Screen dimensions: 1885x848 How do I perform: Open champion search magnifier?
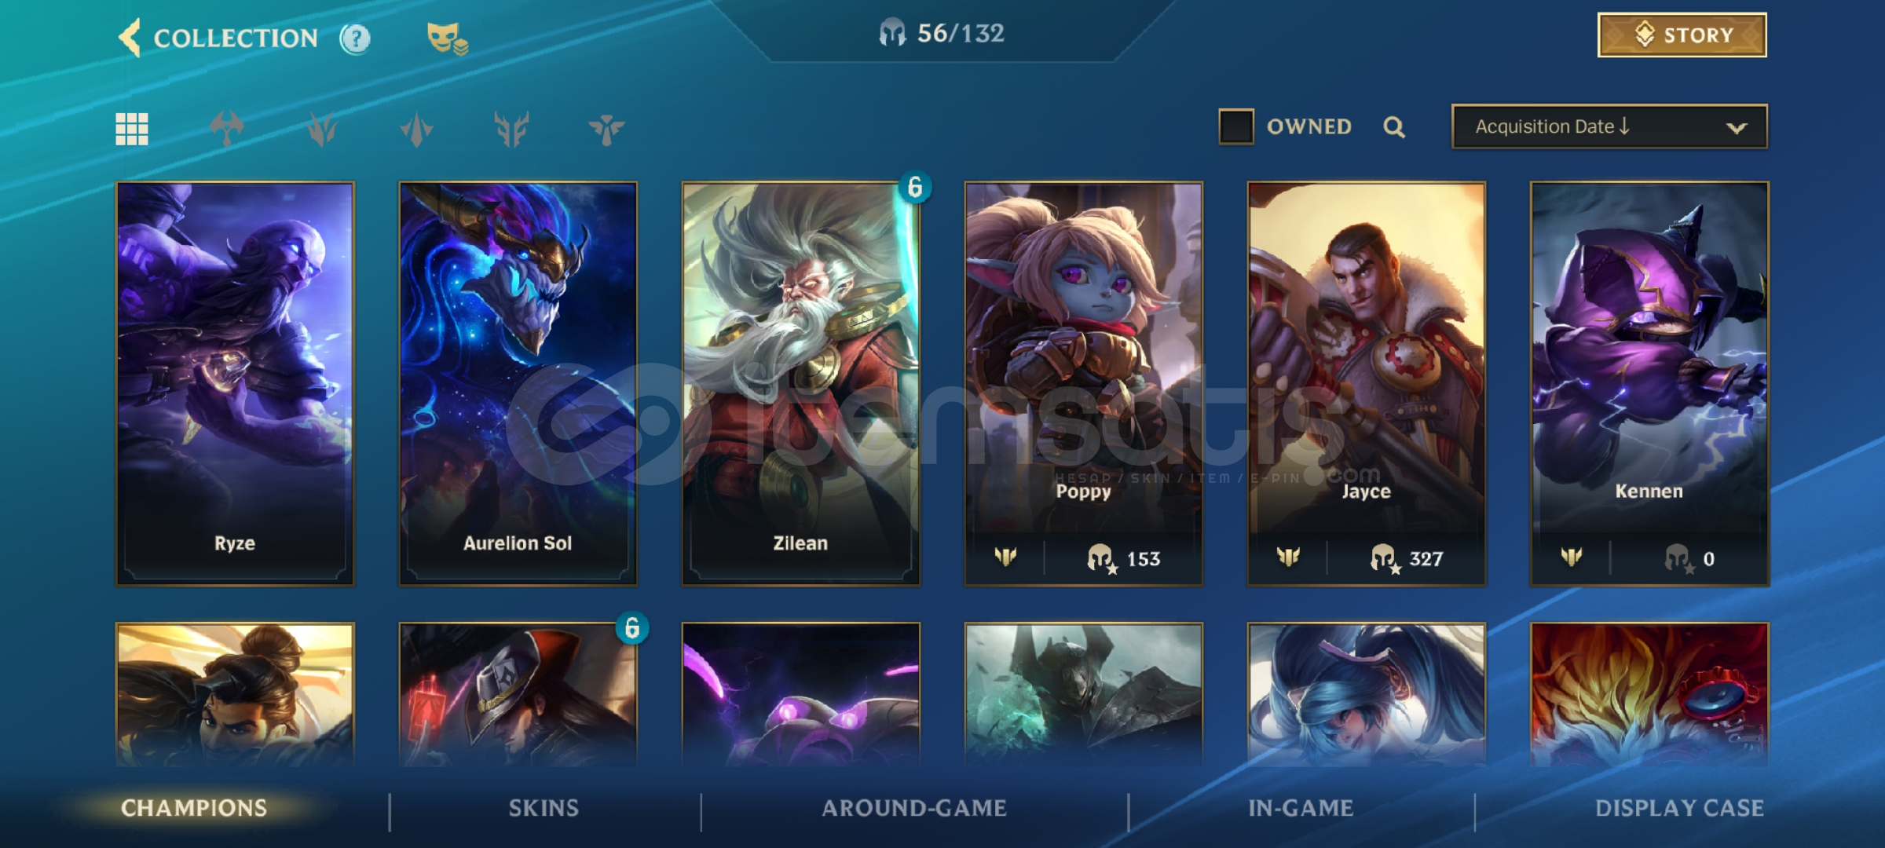click(1394, 126)
